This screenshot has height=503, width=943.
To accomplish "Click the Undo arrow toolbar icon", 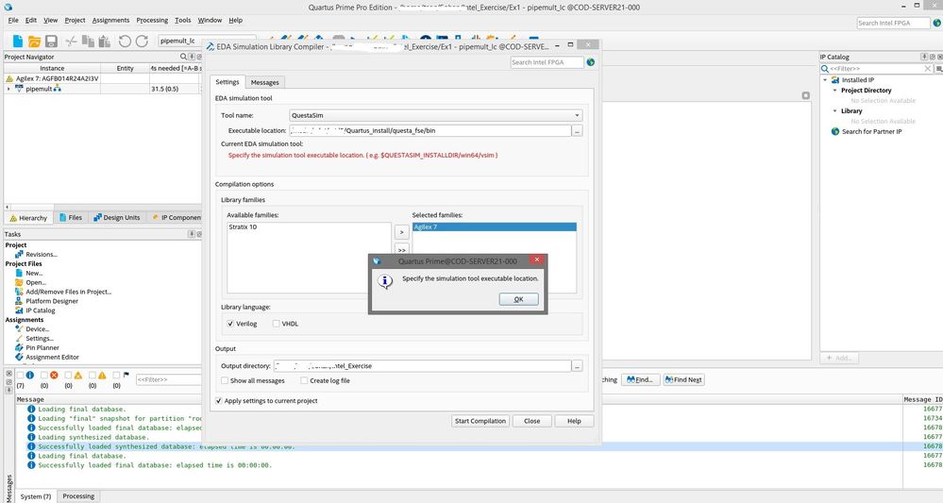I will pyautogui.click(x=125, y=42).
